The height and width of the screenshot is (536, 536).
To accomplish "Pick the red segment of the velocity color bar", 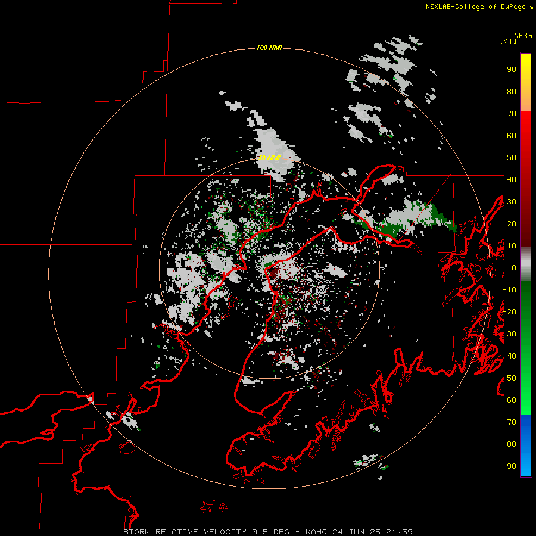I will [526, 179].
